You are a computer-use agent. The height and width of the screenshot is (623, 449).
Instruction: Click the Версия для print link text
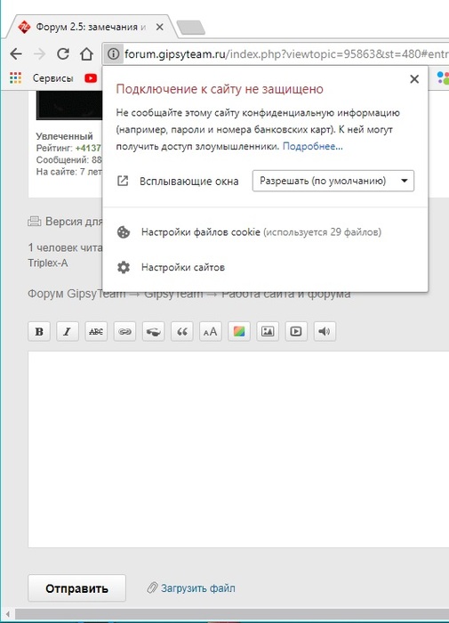click(x=74, y=222)
